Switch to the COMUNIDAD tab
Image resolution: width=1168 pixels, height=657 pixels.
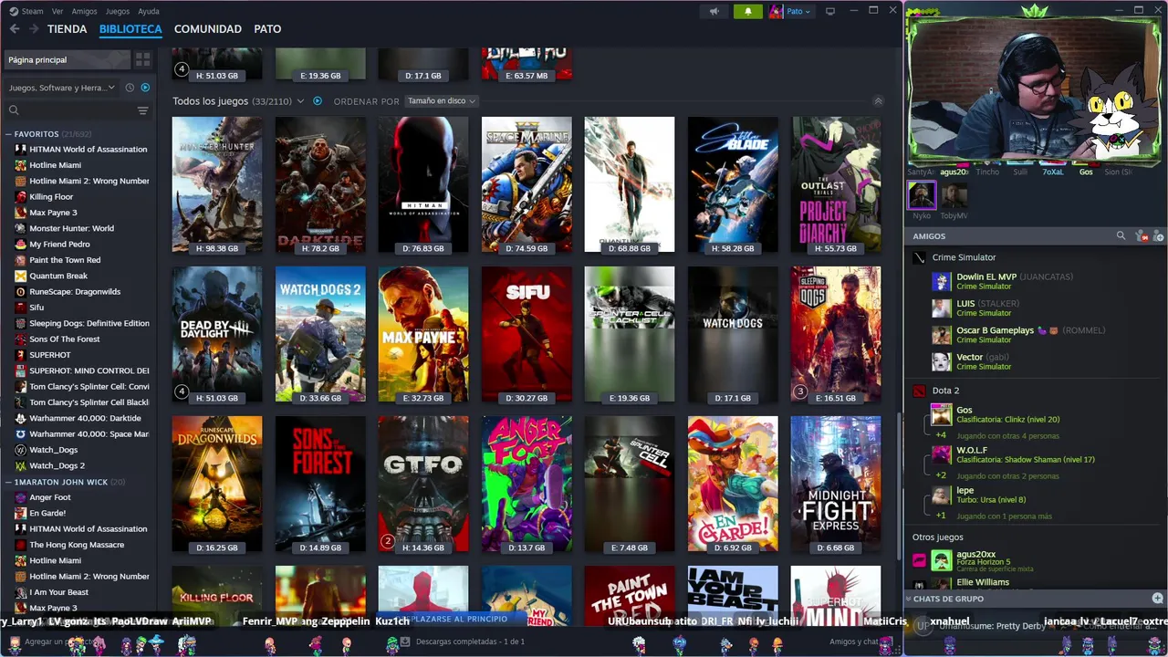point(208,29)
